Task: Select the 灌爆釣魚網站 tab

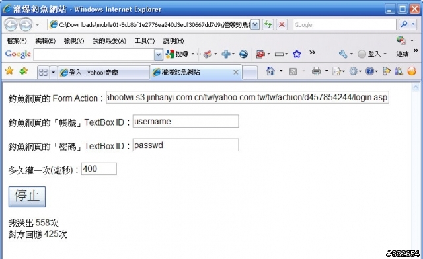Action: click(192, 72)
